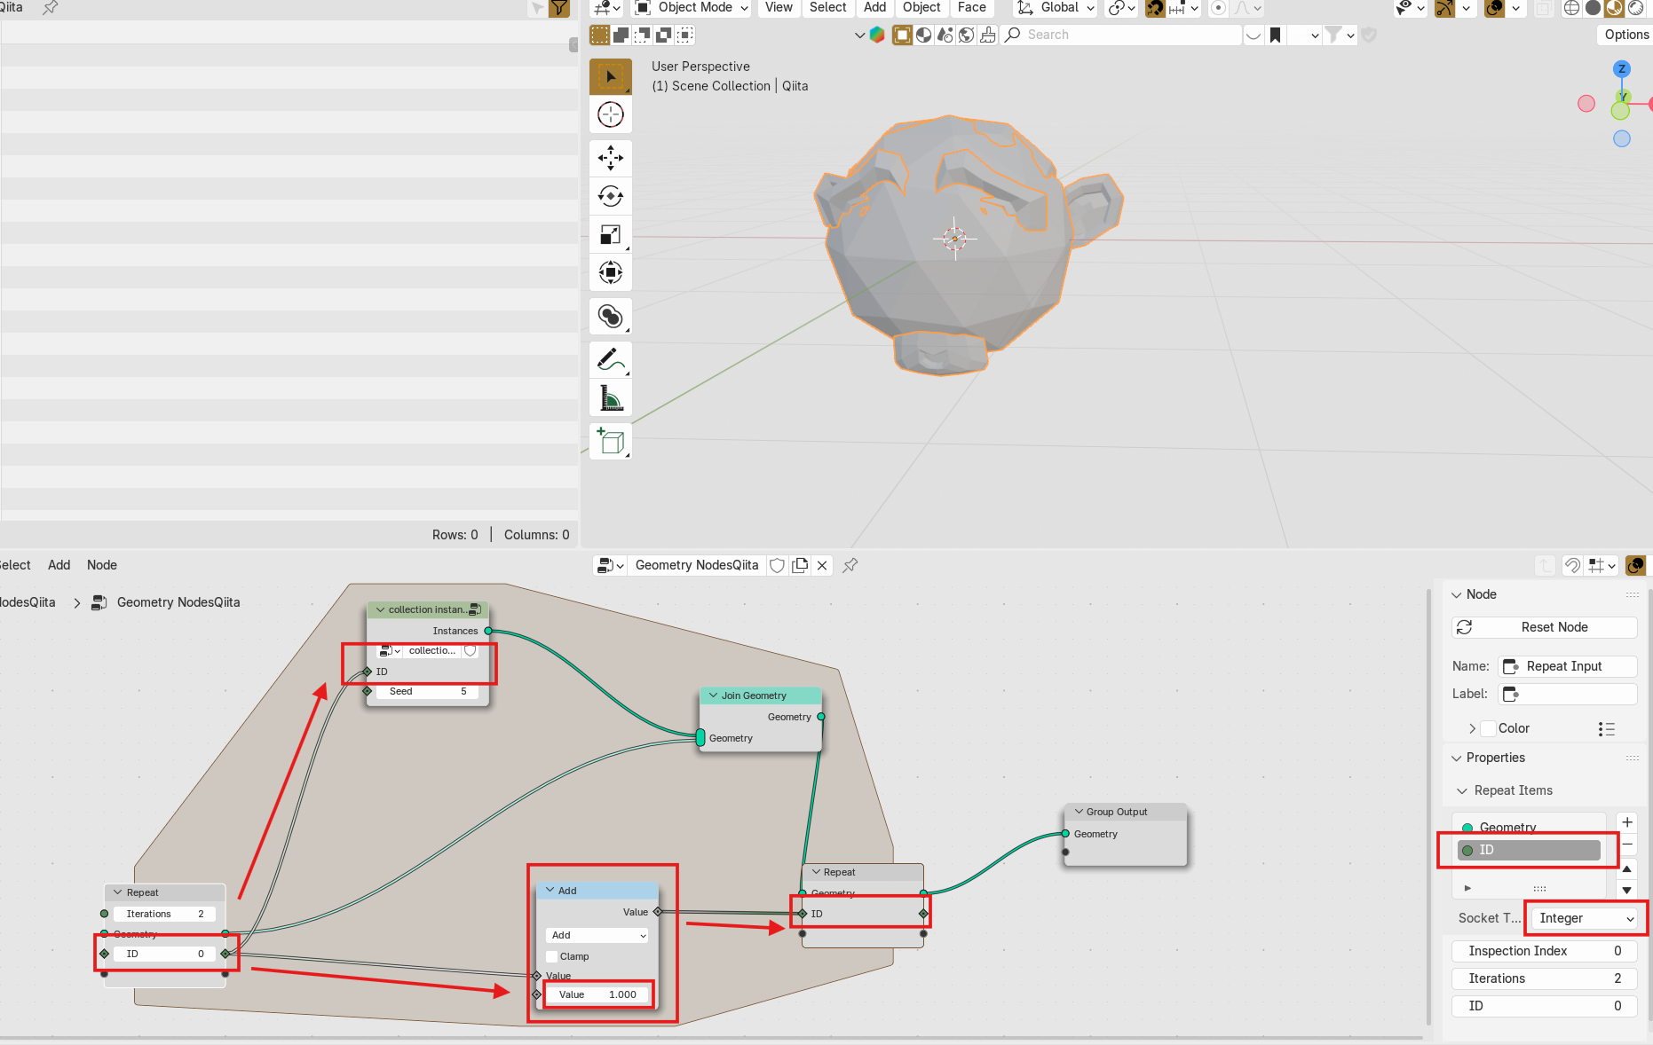
Task: Toggle viewport overlays button
Action: 1495,8
